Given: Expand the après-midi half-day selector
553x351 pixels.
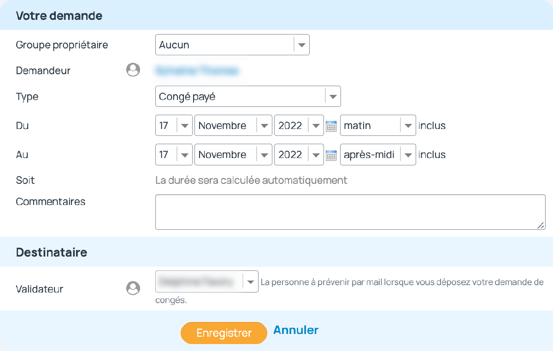Looking at the screenshot, I should (408, 154).
